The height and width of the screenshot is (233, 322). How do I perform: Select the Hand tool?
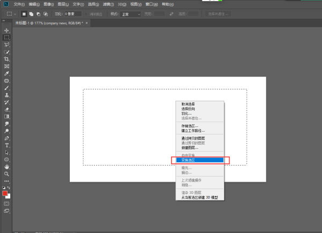6,167
